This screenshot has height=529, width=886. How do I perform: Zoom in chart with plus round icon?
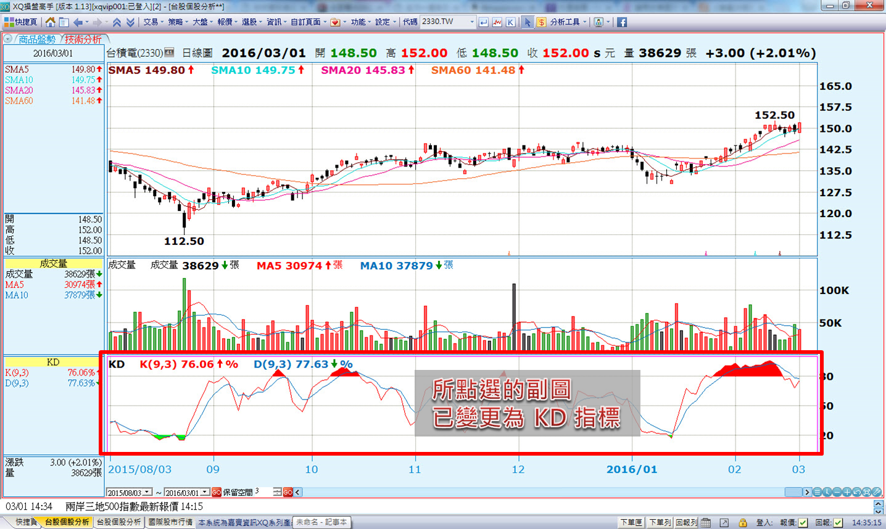(x=847, y=492)
